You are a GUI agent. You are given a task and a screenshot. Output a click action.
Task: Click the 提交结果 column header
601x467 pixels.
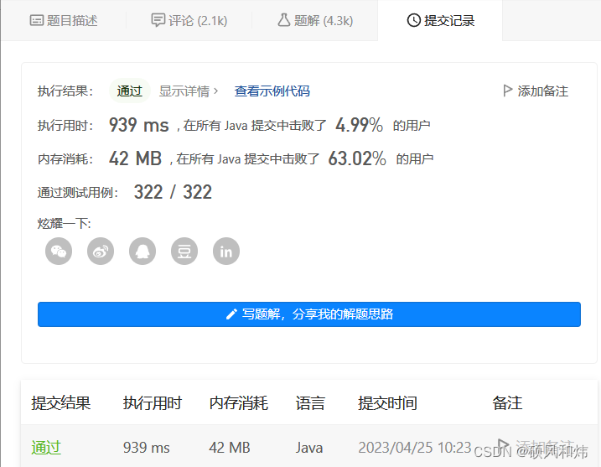[61, 403]
